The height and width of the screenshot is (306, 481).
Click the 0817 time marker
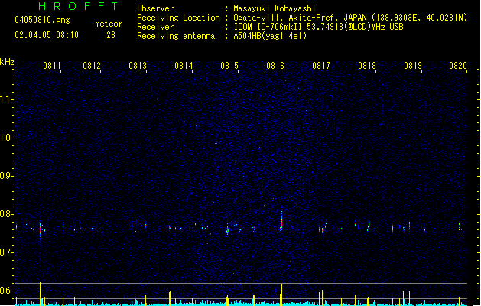coord(321,66)
